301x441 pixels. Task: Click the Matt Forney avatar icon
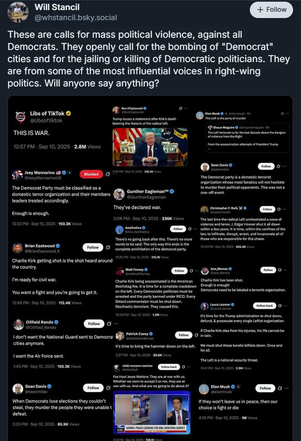coord(119,271)
